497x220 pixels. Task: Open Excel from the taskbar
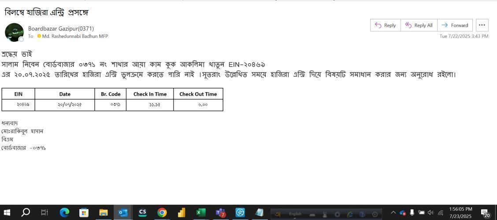[201, 213]
